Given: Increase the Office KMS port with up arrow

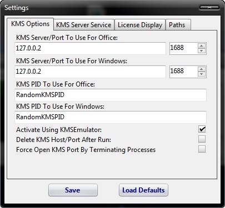Looking at the screenshot, I should [202, 46].
